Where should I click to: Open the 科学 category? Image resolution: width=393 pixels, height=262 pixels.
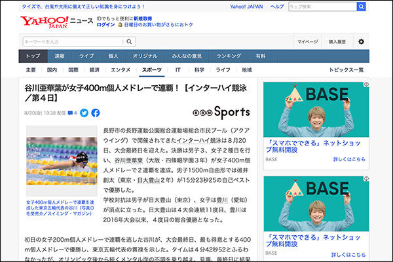coord(199,70)
